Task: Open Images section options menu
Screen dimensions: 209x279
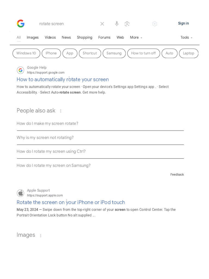Action: 41,235
